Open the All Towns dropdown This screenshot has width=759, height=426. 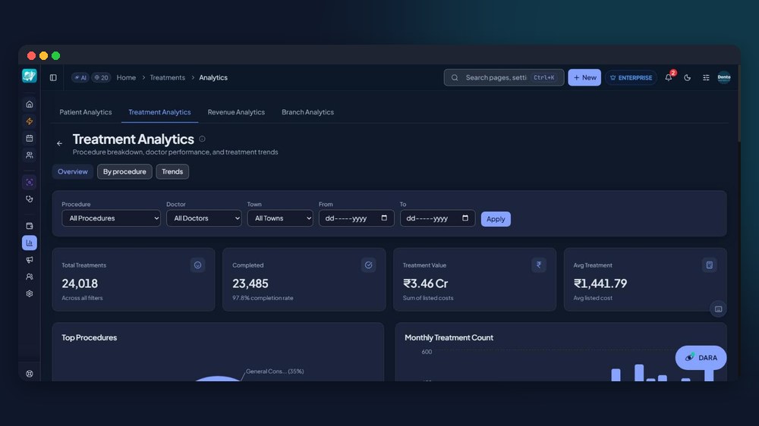point(280,218)
